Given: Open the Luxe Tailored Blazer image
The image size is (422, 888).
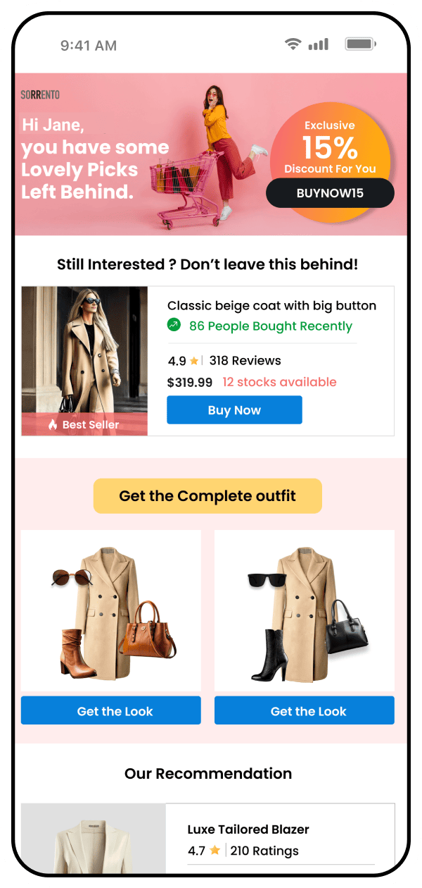Looking at the screenshot, I should [94, 839].
